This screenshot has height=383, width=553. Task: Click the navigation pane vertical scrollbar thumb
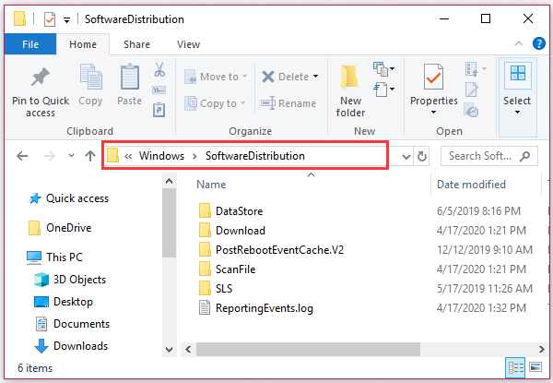point(169,222)
